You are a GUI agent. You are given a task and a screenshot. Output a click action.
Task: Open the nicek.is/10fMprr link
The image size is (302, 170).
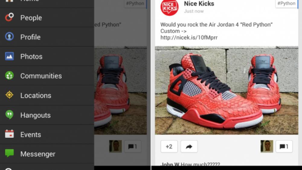pyautogui.click(x=189, y=37)
